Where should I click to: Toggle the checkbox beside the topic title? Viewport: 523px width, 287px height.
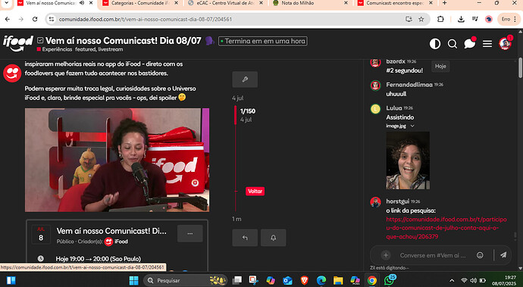click(40, 41)
